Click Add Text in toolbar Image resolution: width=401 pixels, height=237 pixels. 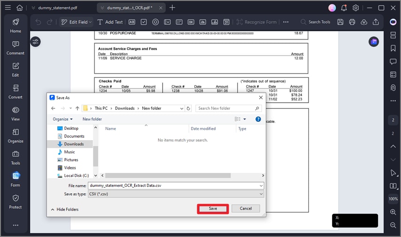coord(110,22)
